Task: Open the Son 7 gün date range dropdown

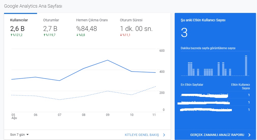Action: [19, 135]
